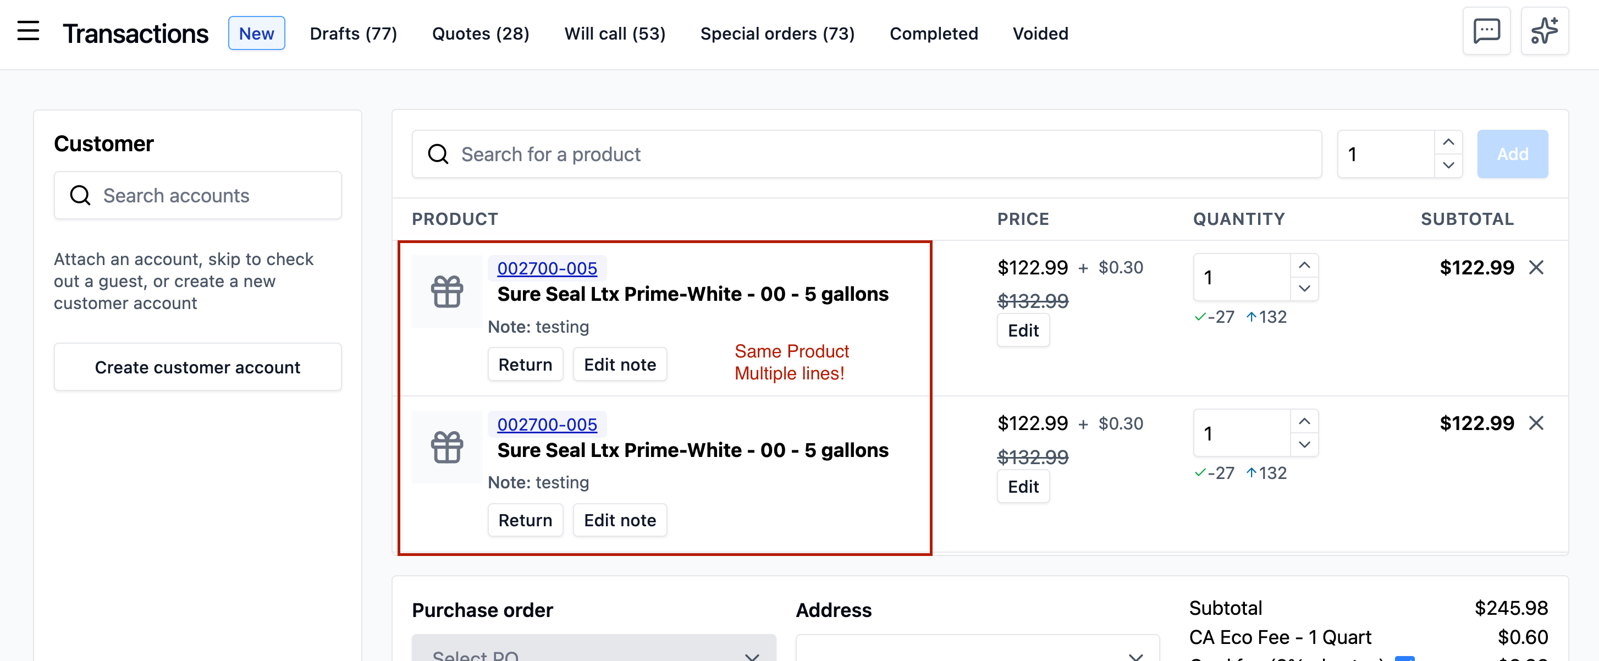Increase quantity on the first line item

pyautogui.click(x=1304, y=266)
